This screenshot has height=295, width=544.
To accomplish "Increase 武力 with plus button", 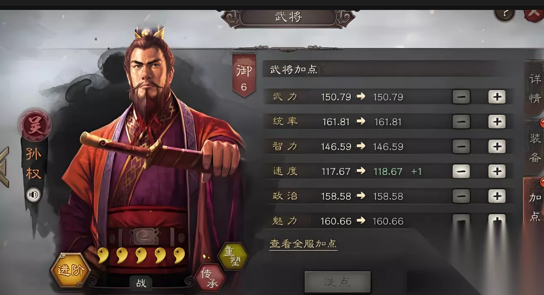I will pyautogui.click(x=497, y=97).
